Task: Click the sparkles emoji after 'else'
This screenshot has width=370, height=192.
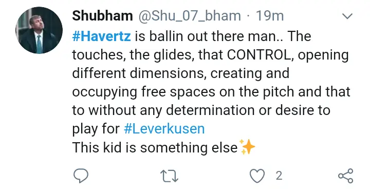Action: click(x=247, y=147)
